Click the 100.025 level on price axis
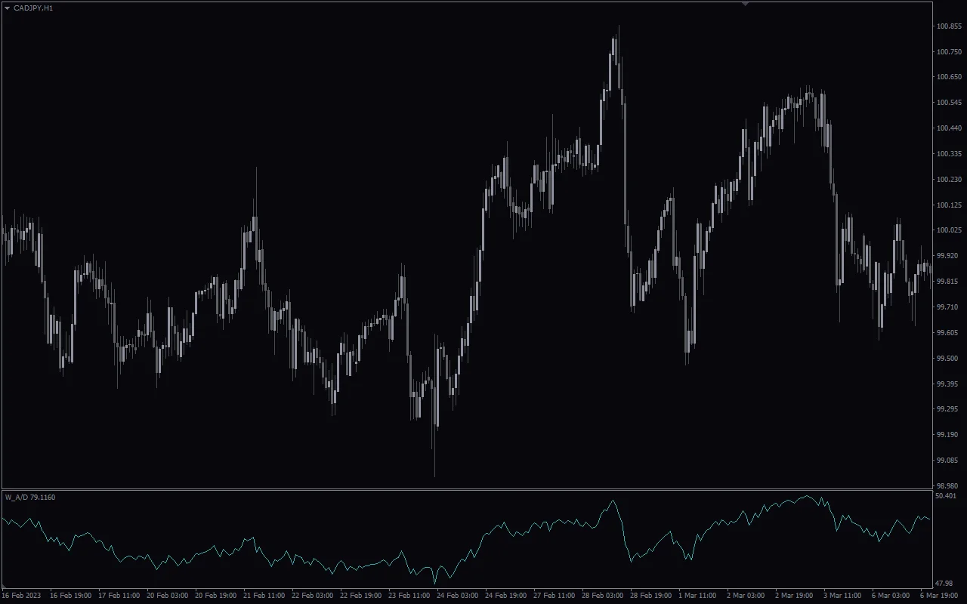Screen dimensions: 967x604 (948, 230)
